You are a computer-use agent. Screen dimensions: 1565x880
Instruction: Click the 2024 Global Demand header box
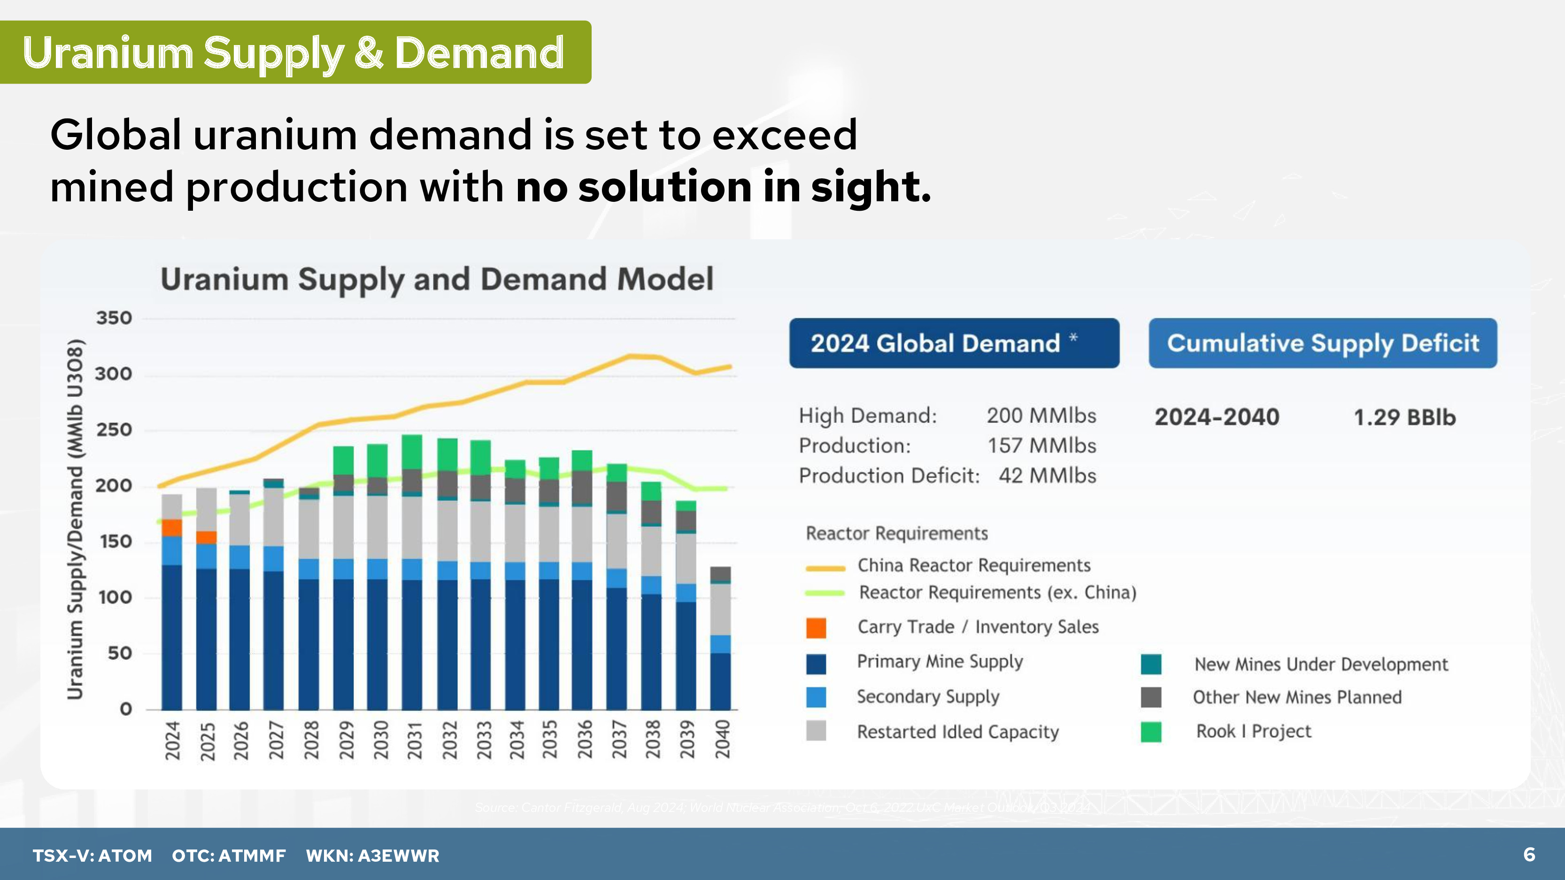(x=954, y=343)
